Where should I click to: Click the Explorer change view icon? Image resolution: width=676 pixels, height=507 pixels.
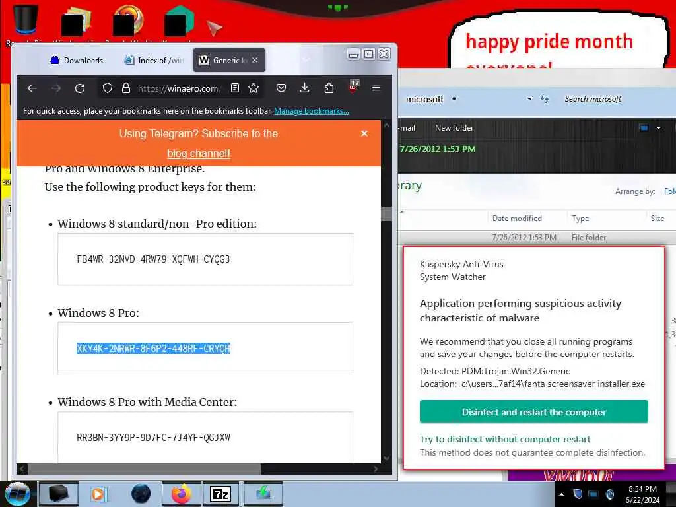click(x=644, y=128)
